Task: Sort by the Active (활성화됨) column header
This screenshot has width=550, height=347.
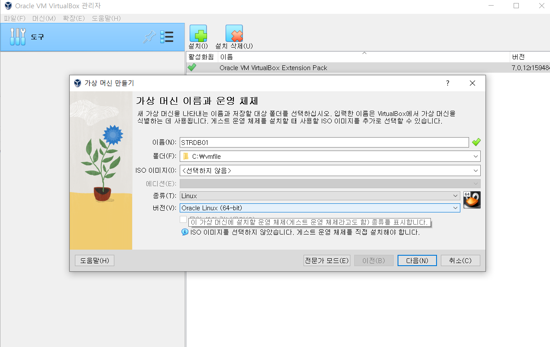Action: tap(202, 57)
